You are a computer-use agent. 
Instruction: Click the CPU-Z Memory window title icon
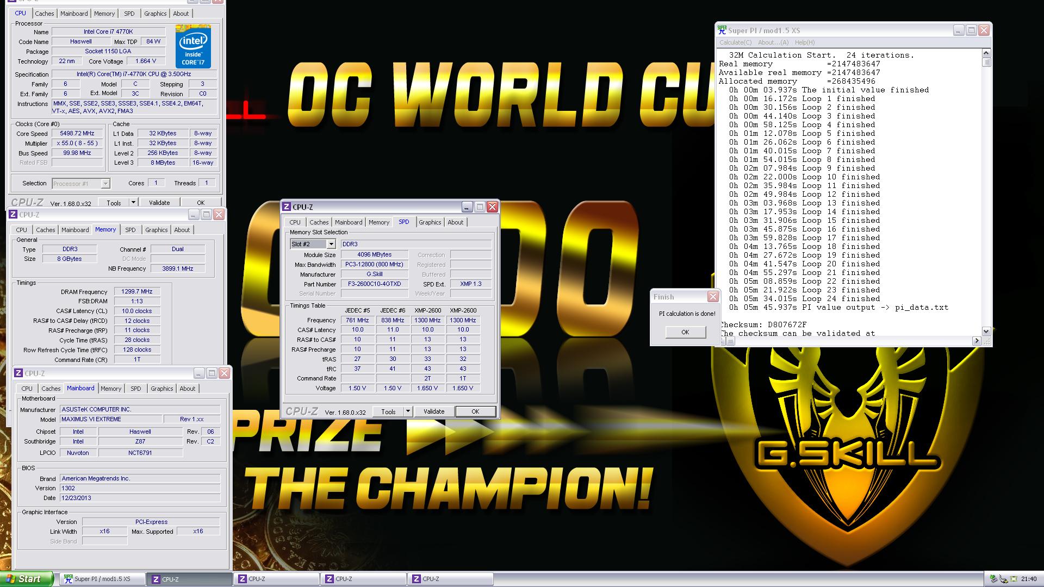13,215
